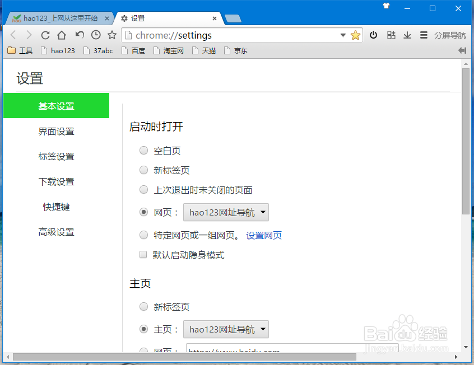
Task: Click the apps grid icon in the toolbar
Action: click(391, 35)
